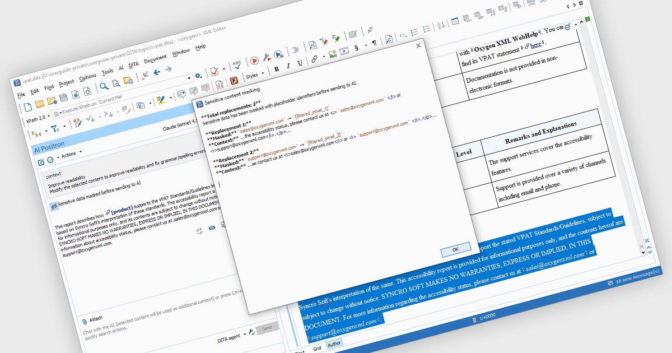Image resolution: width=672 pixels, height=353 pixels.
Task: Toggle Underline formatting
Action: pyautogui.click(x=300, y=63)
